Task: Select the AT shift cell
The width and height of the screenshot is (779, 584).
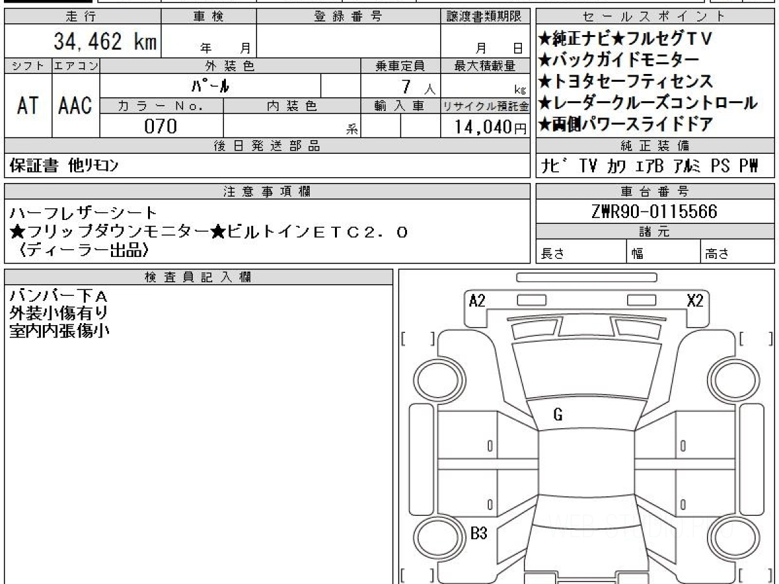Action: click(28, 106)
